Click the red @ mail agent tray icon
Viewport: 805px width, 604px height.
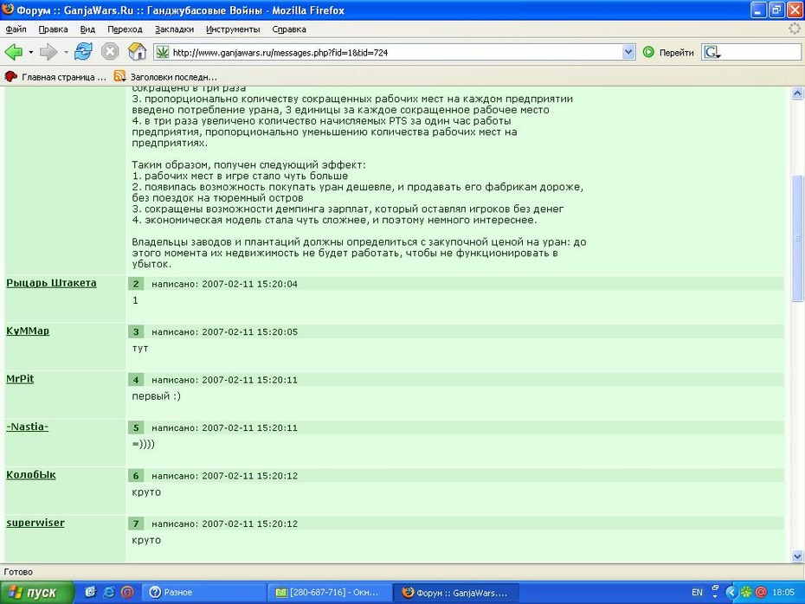[x=761, y=592]
